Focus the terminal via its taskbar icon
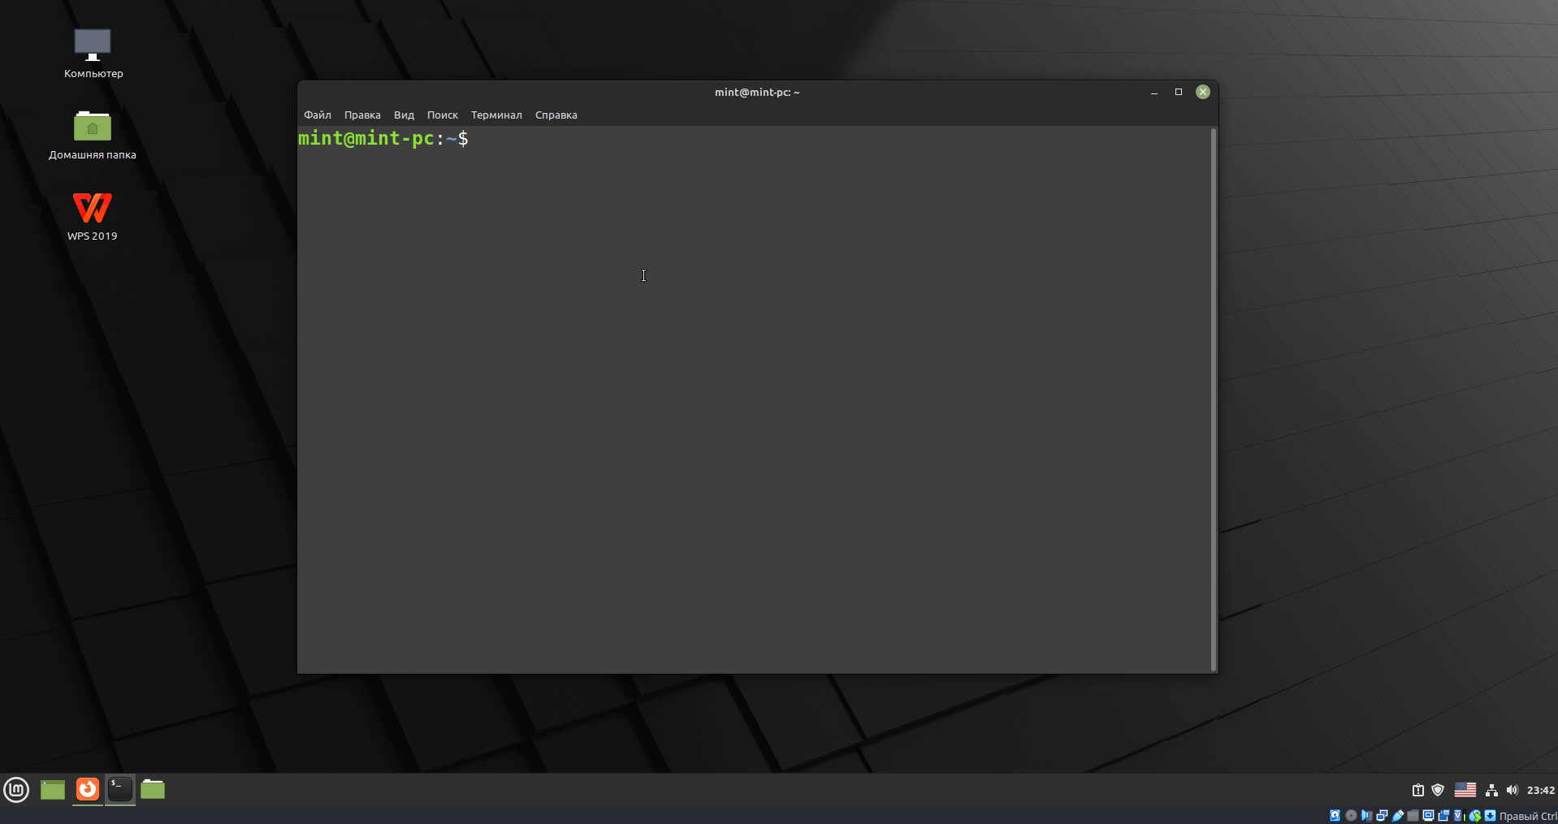 119,789
